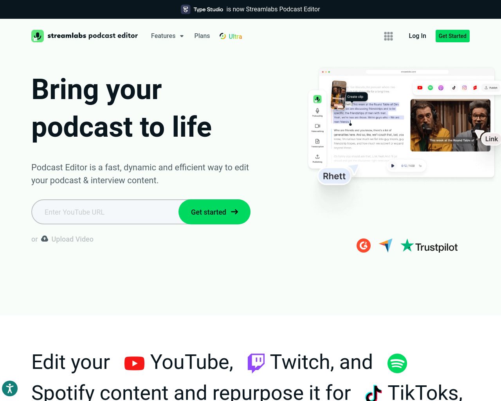Image resolution: width=501 pixels, height=401 pixels.
Task: Click the Upload Video link
Action: pyautogui.click(x=72, y=239)
